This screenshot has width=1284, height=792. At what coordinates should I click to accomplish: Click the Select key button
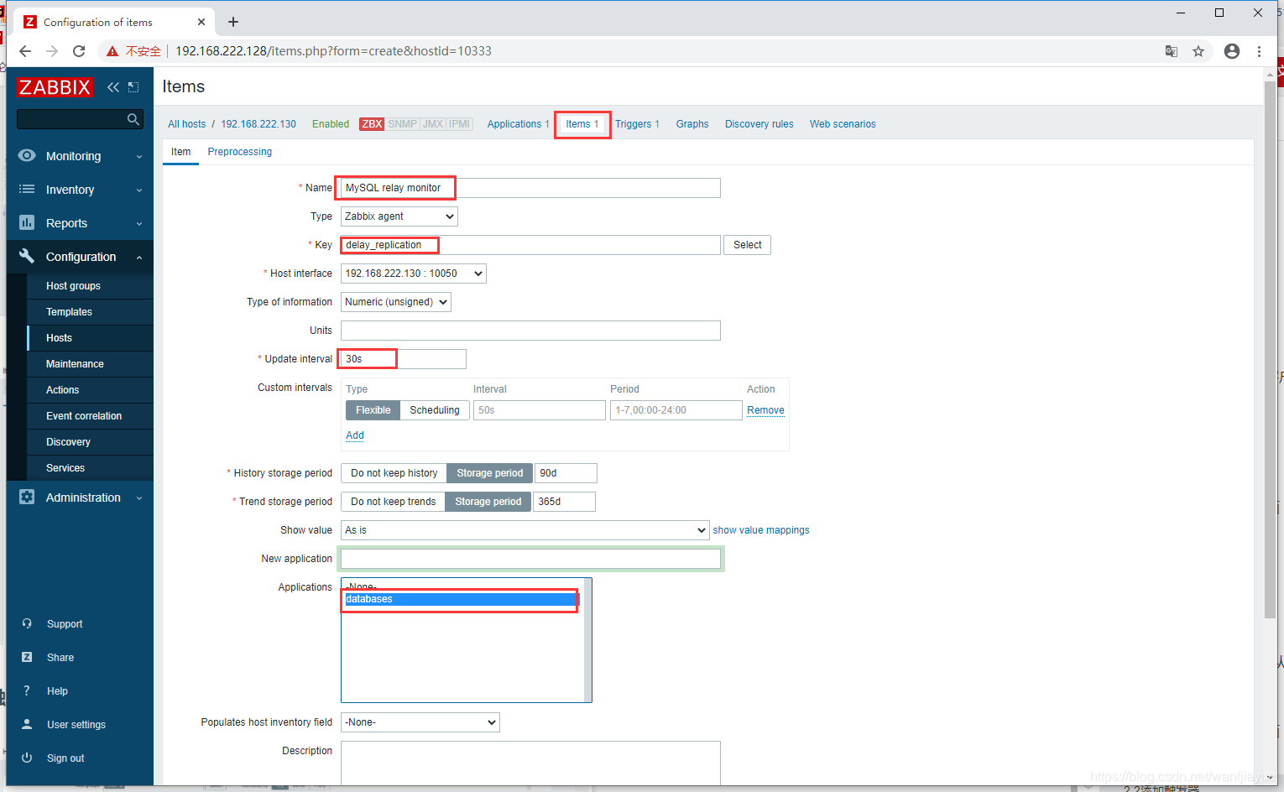(747, 245)
